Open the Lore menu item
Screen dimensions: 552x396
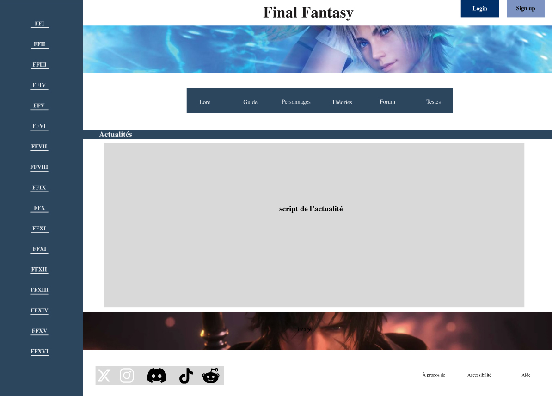tap(205, 102)
